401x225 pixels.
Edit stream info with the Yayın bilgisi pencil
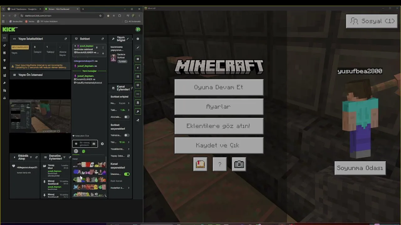(128, 39)
